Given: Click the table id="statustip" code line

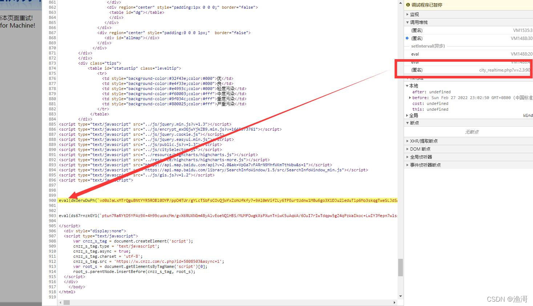Looking at the screenshot, I should (x=134, y=69).
